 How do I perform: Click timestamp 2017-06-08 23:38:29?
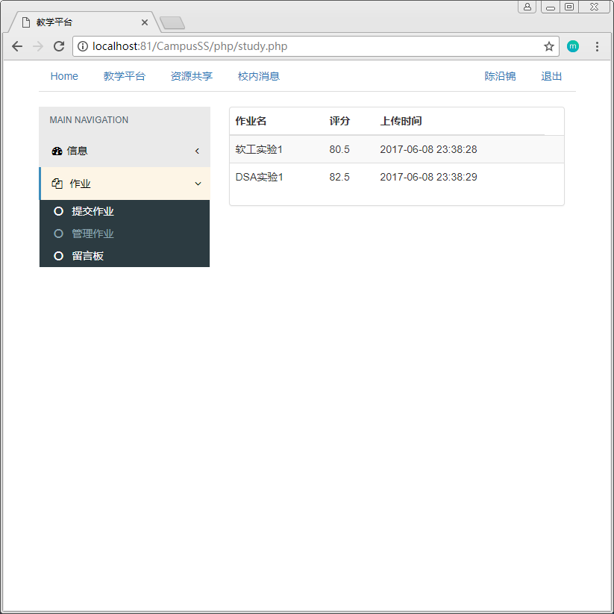428,177
